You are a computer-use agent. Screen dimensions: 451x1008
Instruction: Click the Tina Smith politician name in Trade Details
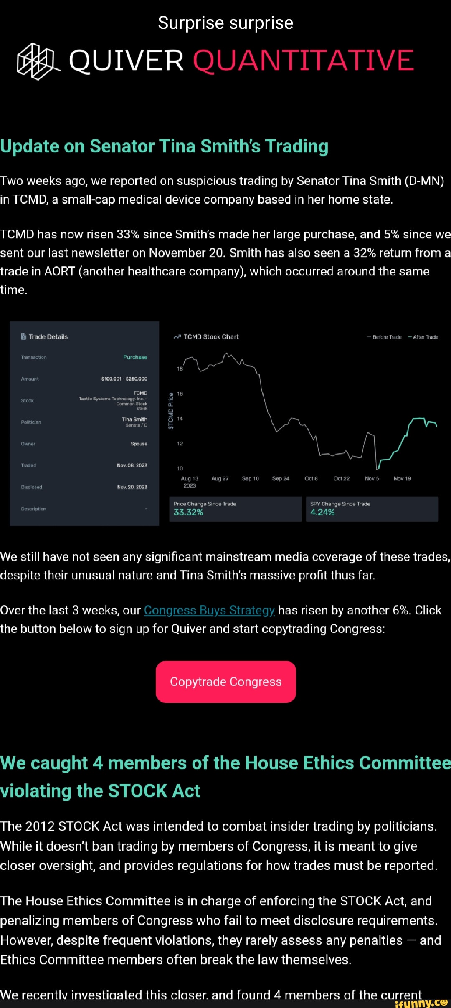point(134,419)
